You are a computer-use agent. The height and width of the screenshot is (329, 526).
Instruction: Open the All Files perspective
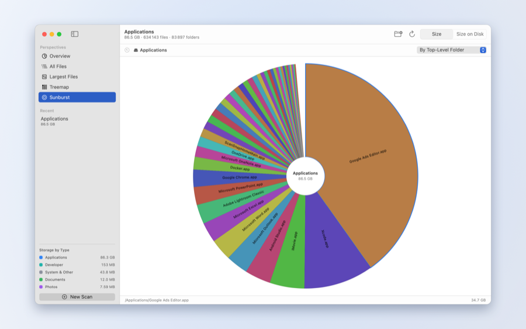point(77,67)
